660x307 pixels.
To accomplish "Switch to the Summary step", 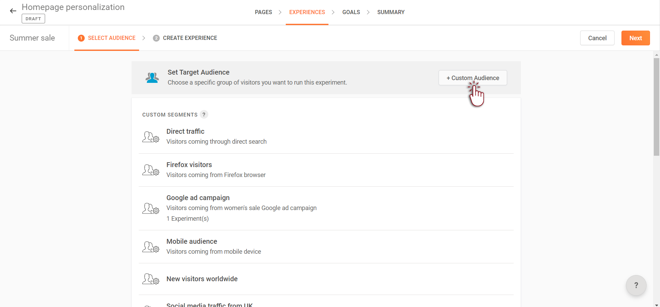I will (391, 12).
